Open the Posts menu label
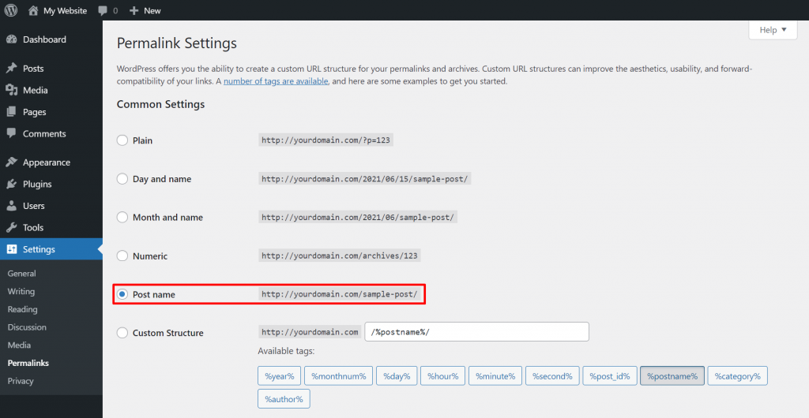This screenshot has height=418, width=809. [33, 69]
